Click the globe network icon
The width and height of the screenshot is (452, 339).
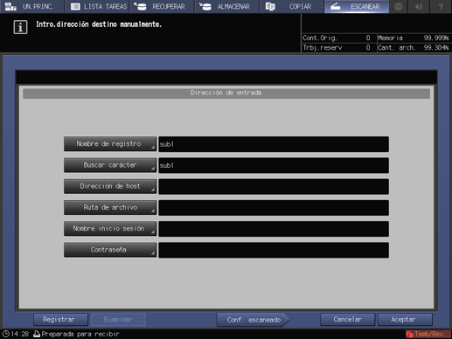tap(399, 6)
